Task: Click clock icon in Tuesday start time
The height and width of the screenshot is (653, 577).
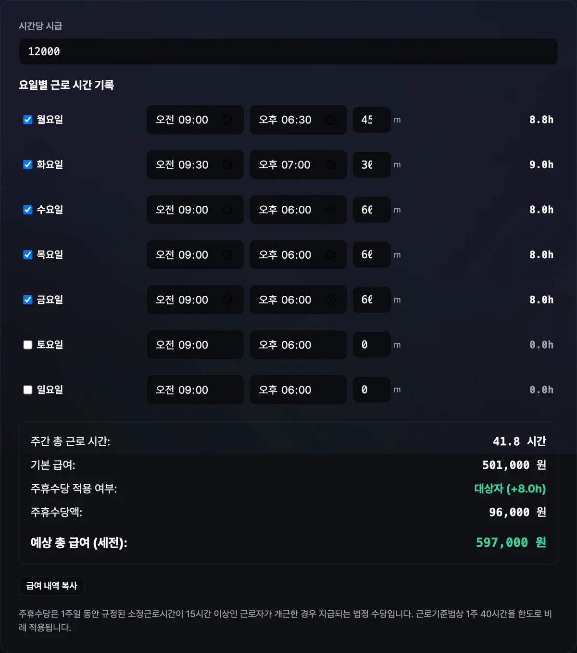Action: point(227,165)
